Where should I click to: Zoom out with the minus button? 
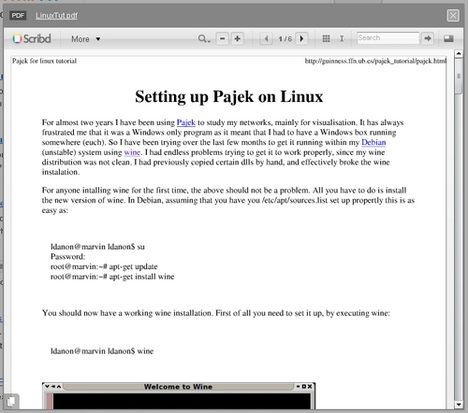[223, 38]
